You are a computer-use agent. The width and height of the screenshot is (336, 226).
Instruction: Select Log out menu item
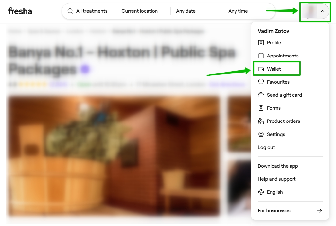tap(266, 147)
